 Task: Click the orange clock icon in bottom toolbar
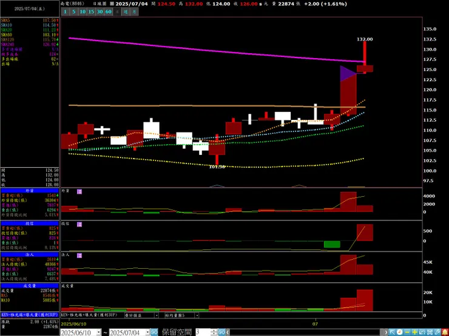coord(399,332)
